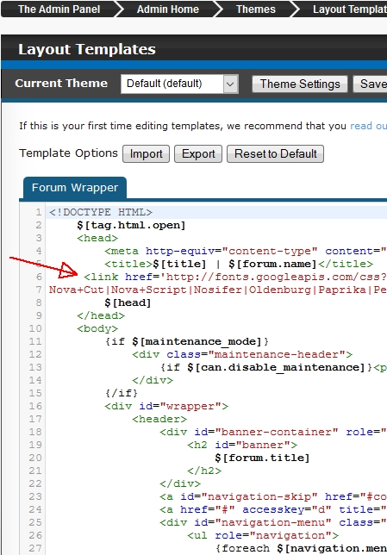
Task: Click line number 16 in gutter
Action: pos(35,406)
